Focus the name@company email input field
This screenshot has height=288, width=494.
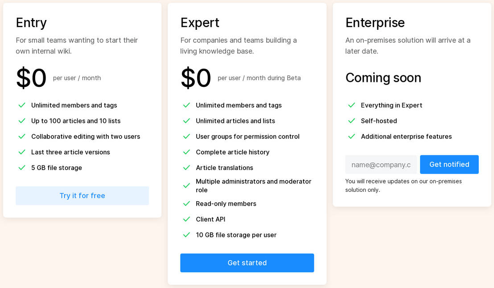click(381, 165)
